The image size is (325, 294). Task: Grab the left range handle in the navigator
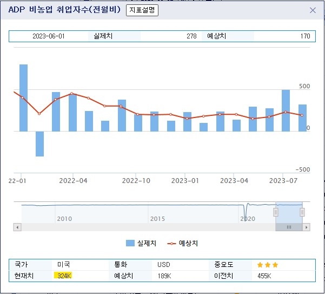point(276,212)
